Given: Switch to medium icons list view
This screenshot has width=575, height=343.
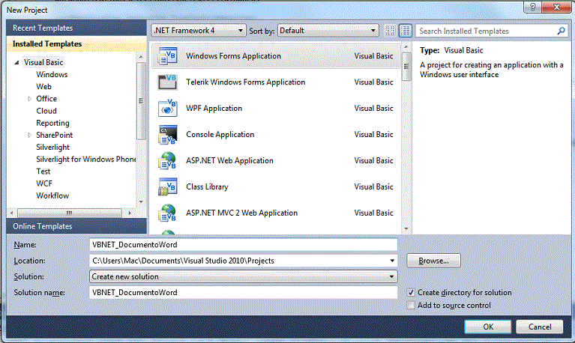Looking at the screenshot, I should coord(406,31).
